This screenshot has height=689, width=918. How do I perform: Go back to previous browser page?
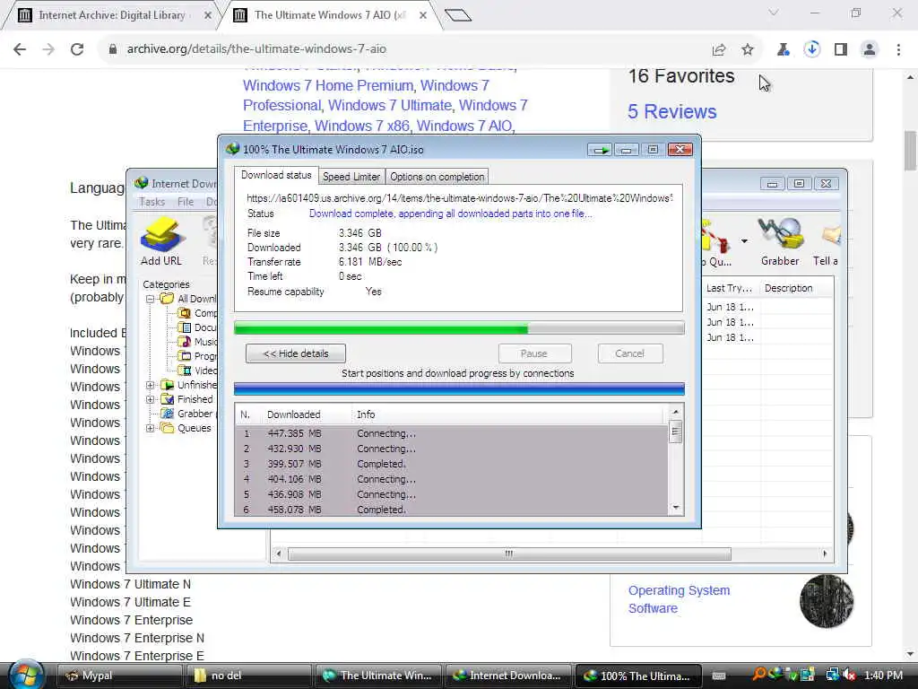pos(20,49)
